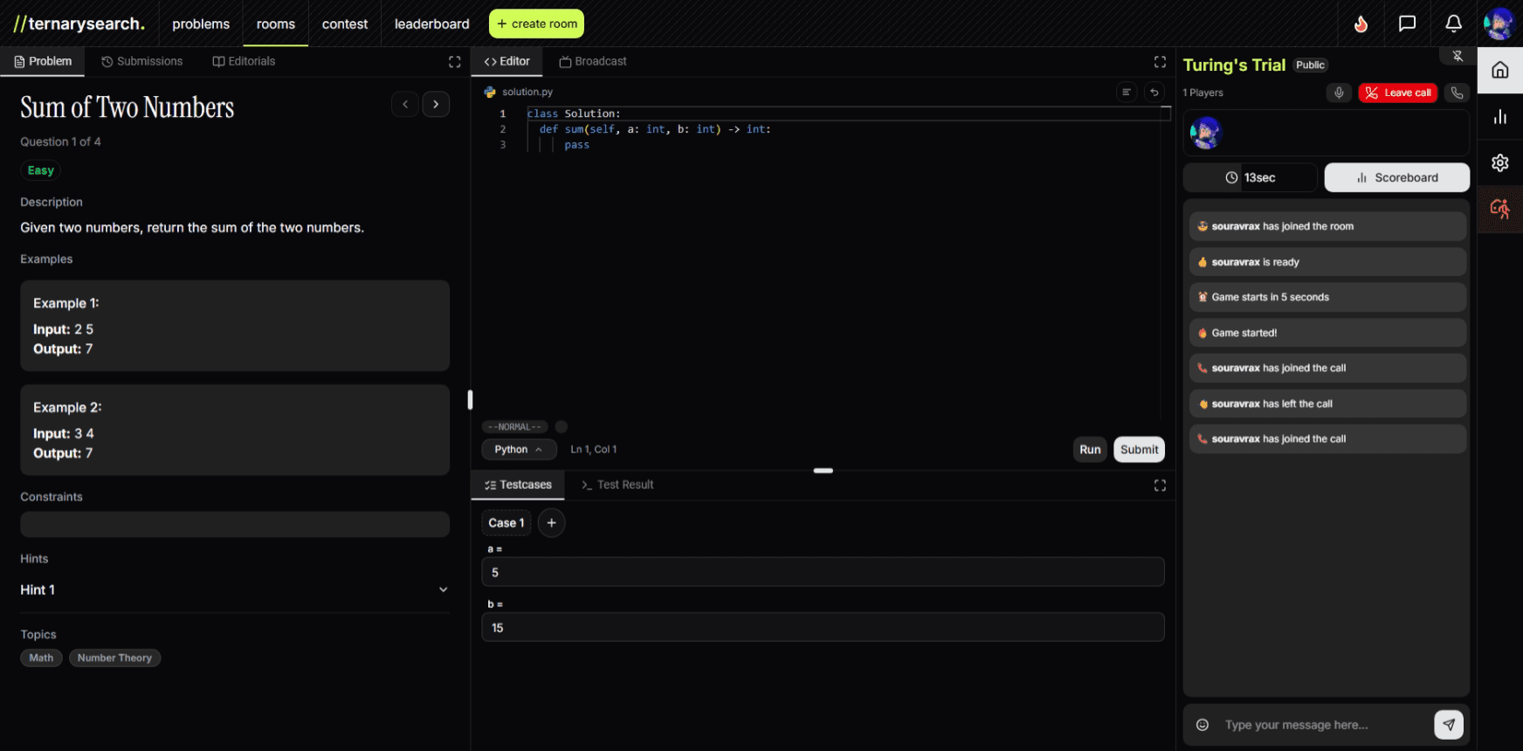
Task: Go to the next question arrow
Action: pos(436,104)
